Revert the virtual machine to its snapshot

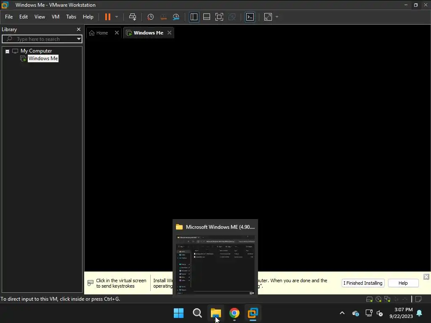(163, 17)
